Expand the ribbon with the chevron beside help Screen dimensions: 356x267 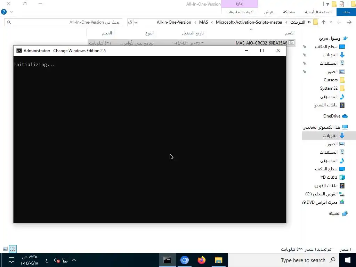[x=11, y=12]
